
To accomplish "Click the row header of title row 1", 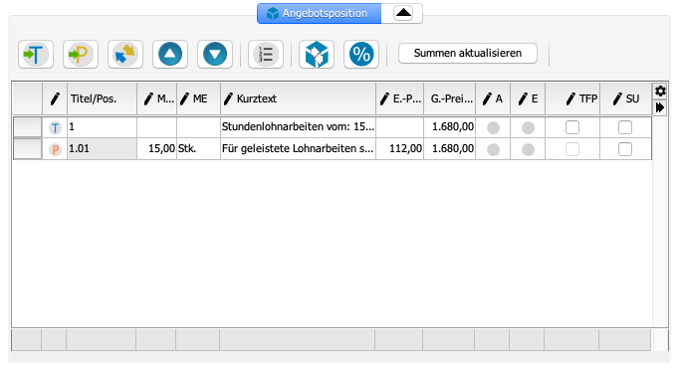I will [x=28, y=127].
